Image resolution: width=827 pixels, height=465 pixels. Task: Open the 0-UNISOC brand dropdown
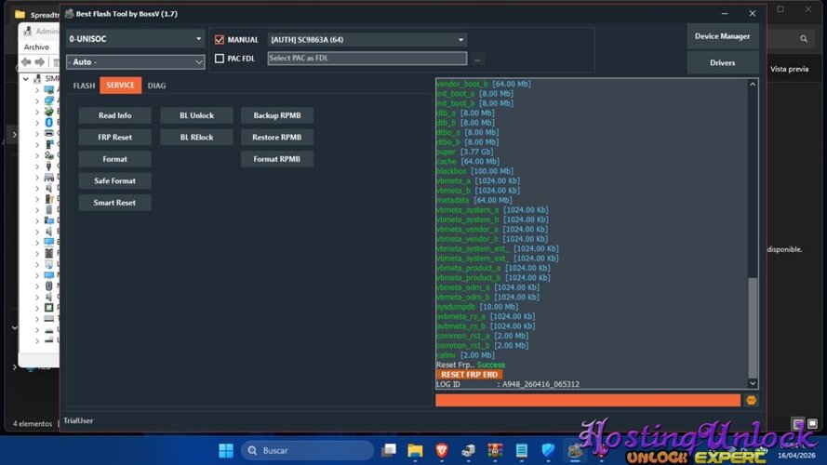coord(136,39)
